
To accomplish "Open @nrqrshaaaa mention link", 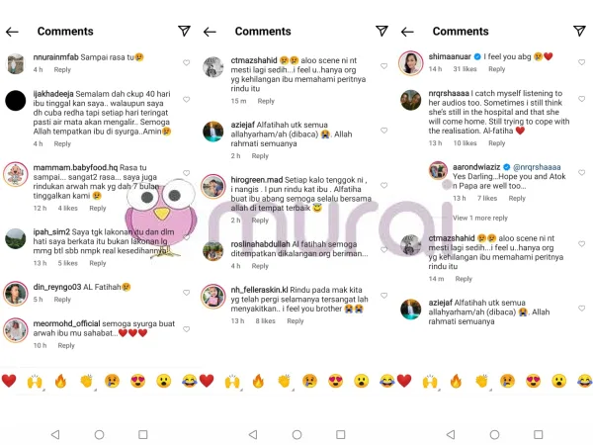I will coord(537,167).
